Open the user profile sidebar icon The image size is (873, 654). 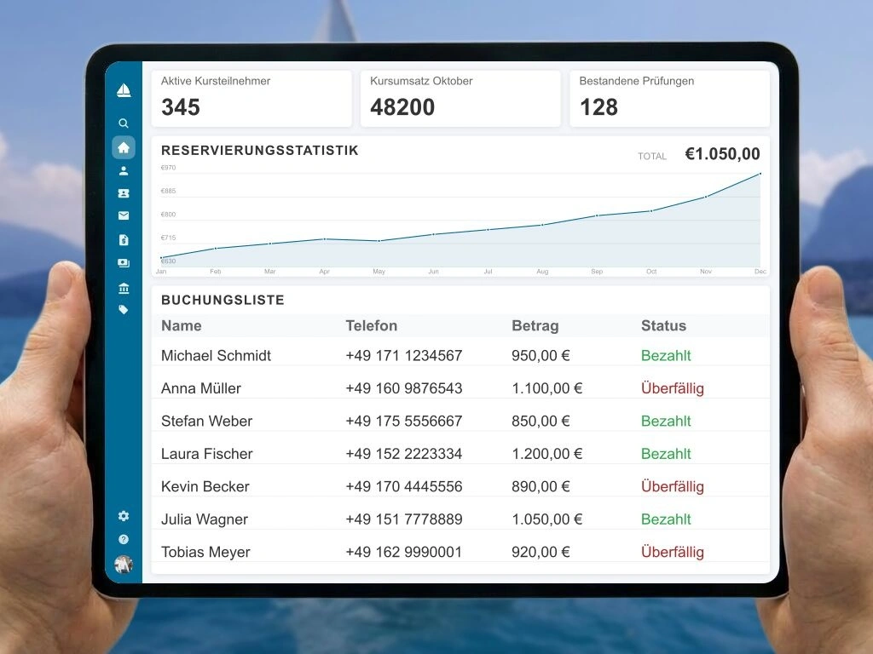click(x=124, y=170)
